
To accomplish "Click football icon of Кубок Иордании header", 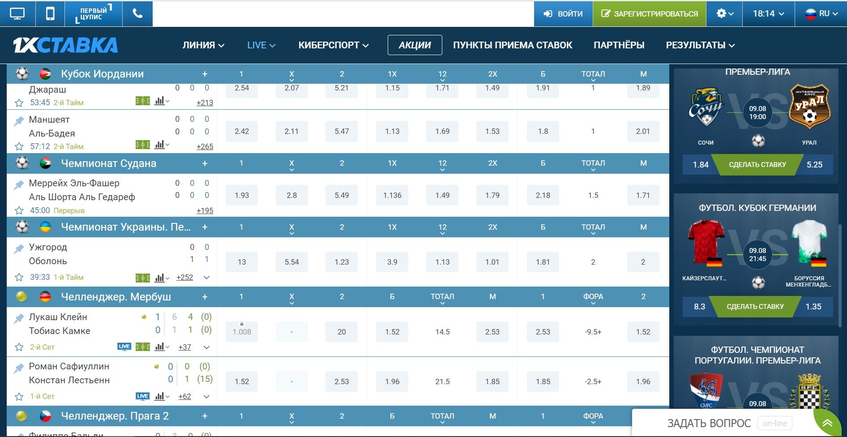I will coord(22,74).
